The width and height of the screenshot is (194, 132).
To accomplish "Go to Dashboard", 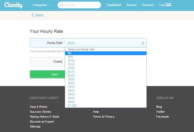I will coord(114,5).
